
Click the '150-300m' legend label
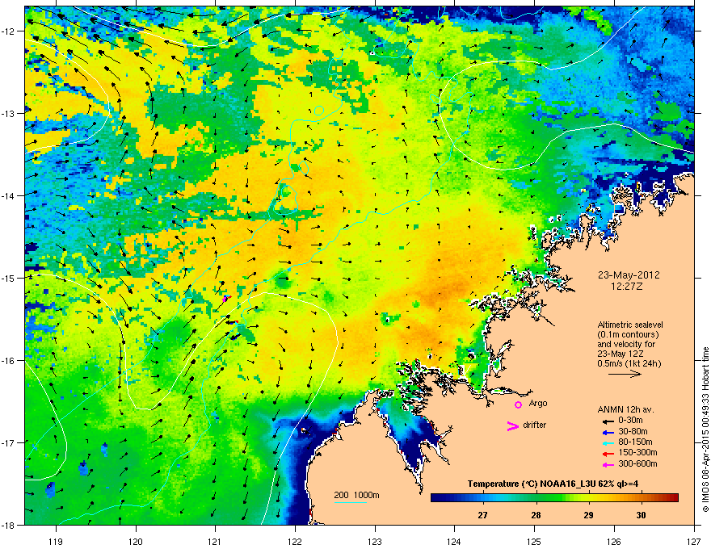(x=637, y=452)
